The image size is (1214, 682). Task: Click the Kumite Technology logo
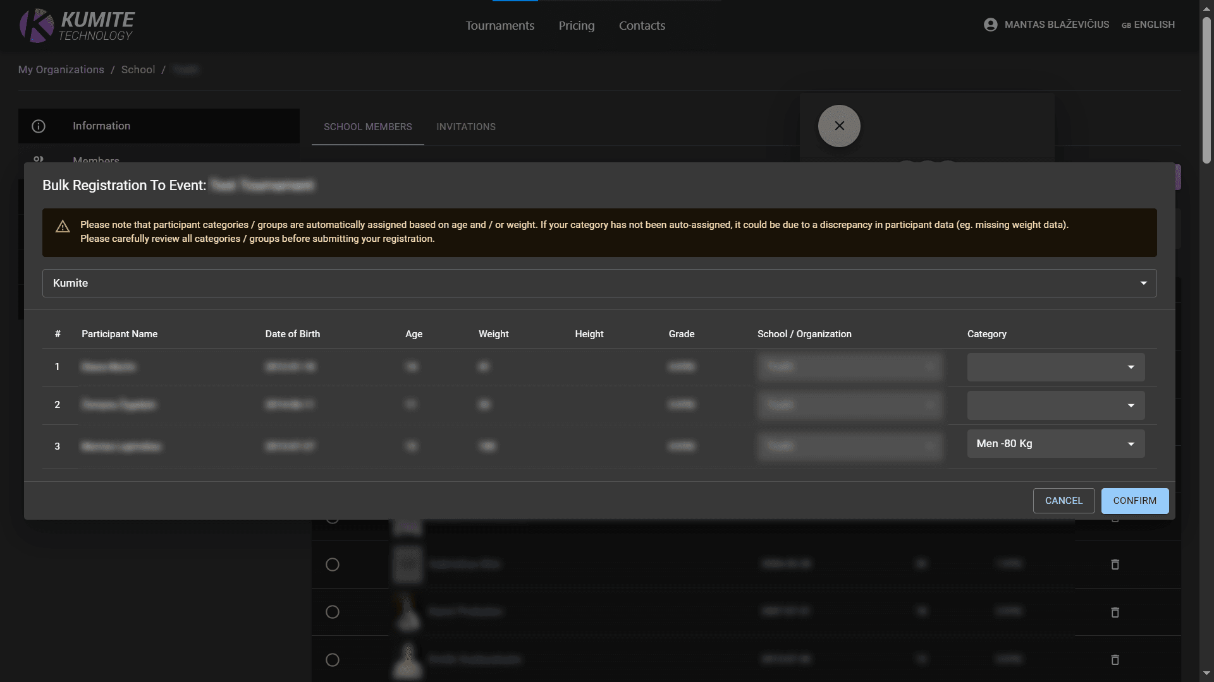tap(77, 26)
